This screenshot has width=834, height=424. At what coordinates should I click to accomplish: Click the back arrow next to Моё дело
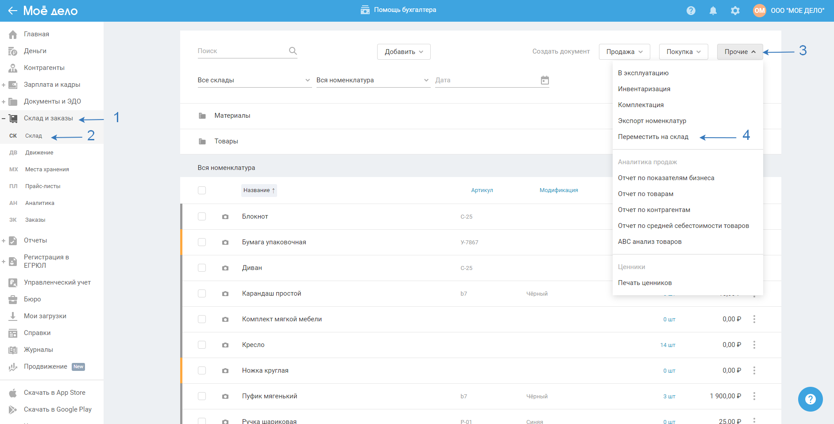point(12,11)
